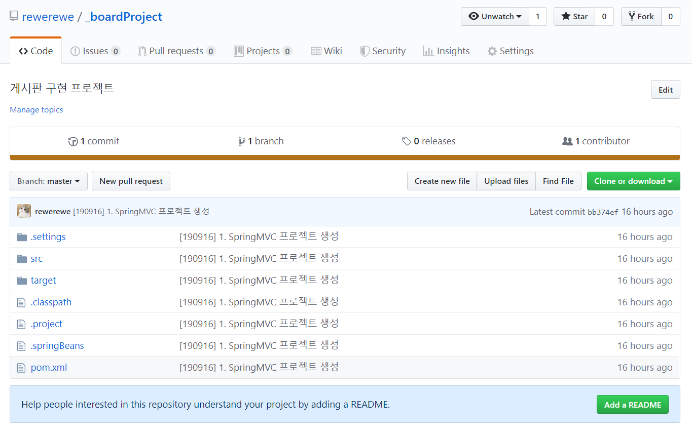View the 1 contributor page
692x435 pixels.
click(596, 141)
